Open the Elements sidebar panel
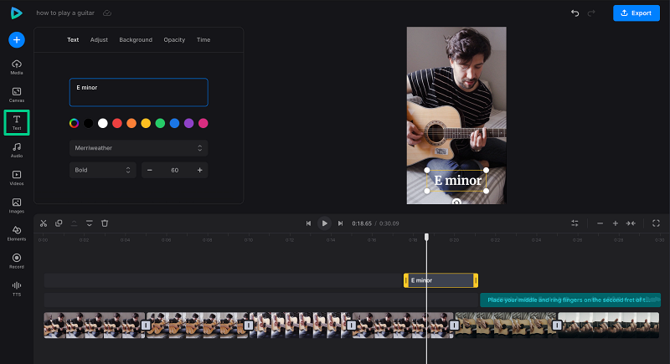 click(x=17, y=233)
